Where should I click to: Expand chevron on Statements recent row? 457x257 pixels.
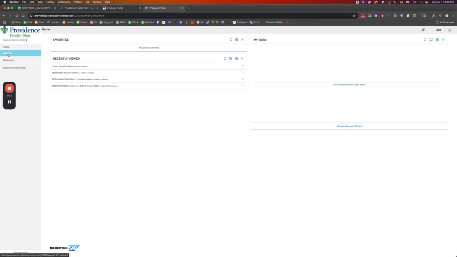243,72
